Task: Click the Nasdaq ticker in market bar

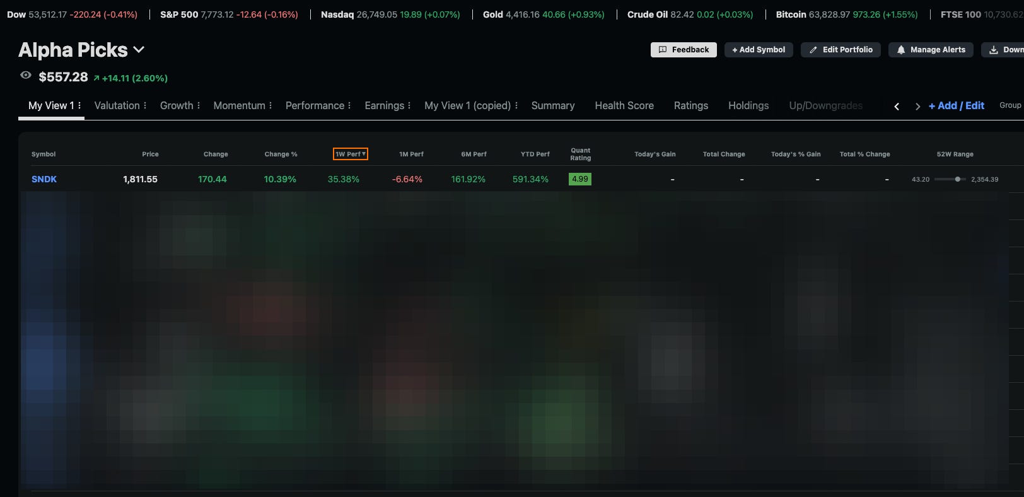Action: point(391,15)
